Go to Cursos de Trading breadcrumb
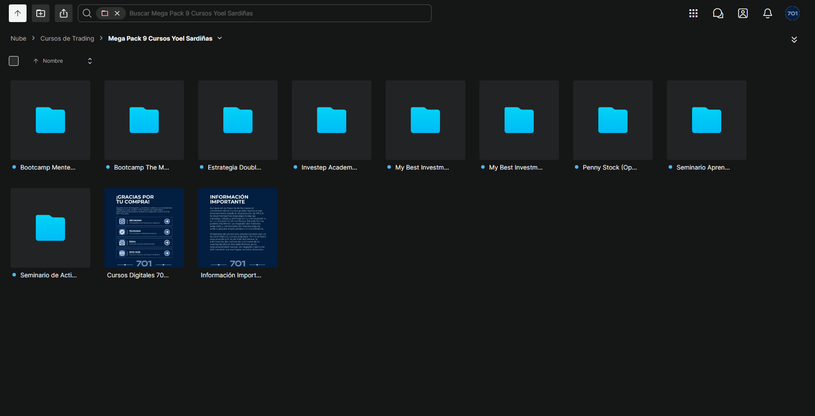Image resolution: width=815 pixels, height=416 pixels. pyautogui.click(x=67, y=38)
